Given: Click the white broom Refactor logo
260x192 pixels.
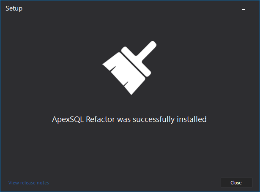Looking at the screenshot, I should 129,68.
